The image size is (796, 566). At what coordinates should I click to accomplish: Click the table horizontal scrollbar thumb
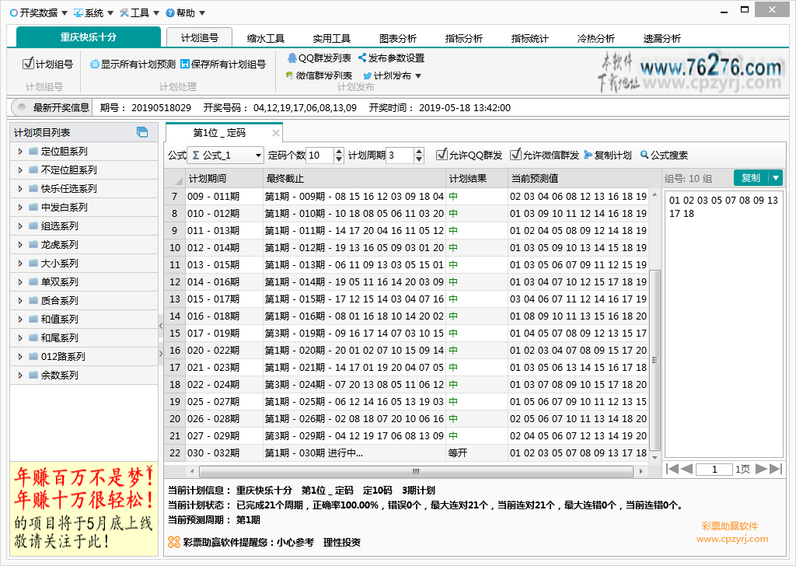click(x=417, y=472)
